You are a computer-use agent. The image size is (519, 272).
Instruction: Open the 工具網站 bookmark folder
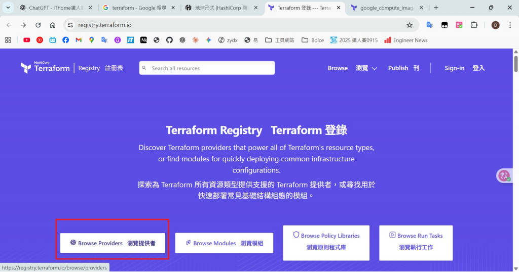280,40
